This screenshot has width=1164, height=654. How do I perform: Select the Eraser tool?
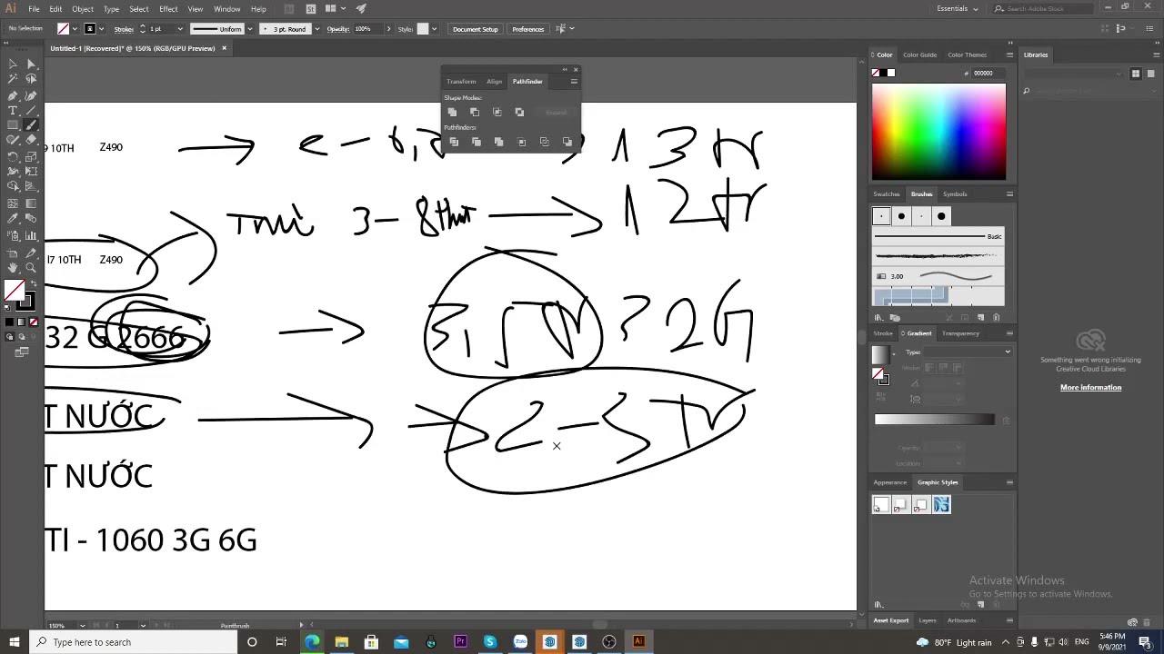[x=31, y=141]
